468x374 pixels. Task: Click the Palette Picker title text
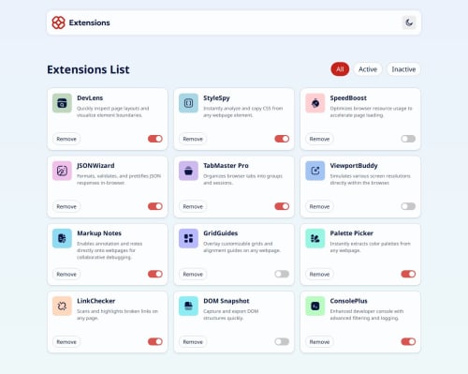coord(352,233)
